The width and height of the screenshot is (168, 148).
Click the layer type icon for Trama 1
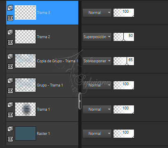[x=10, y=105]
